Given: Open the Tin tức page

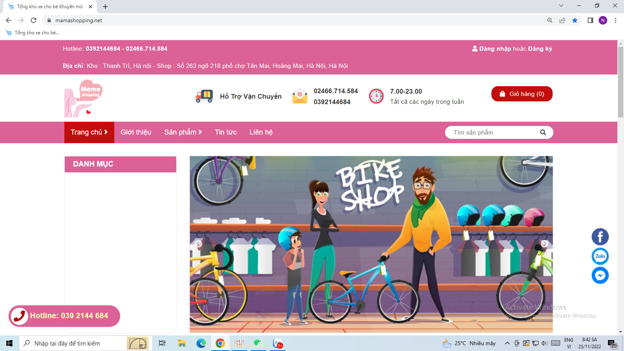Looking at the screenshot, I should click(x=226, y=132).
